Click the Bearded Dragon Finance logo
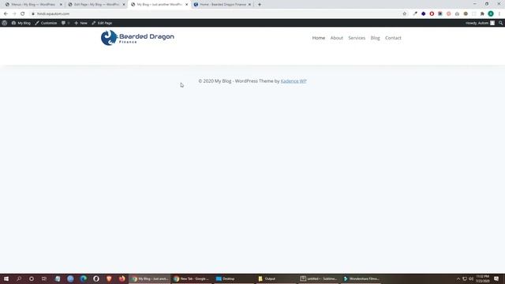The width and height of the screenshot is (505, 284). (x=137, y=38)
